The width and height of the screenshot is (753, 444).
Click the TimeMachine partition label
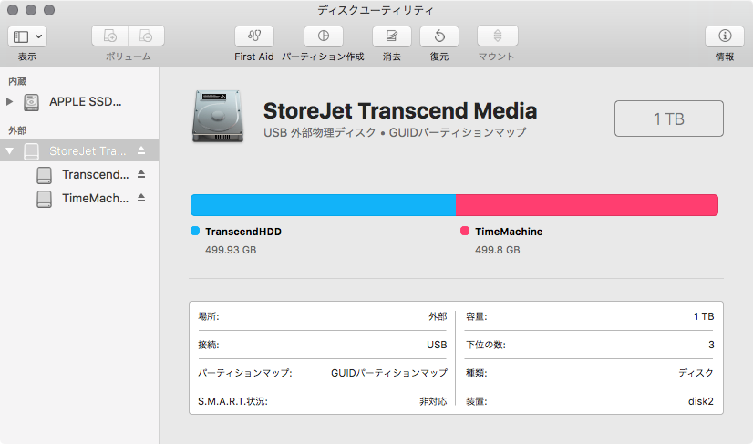click(509, 232)
